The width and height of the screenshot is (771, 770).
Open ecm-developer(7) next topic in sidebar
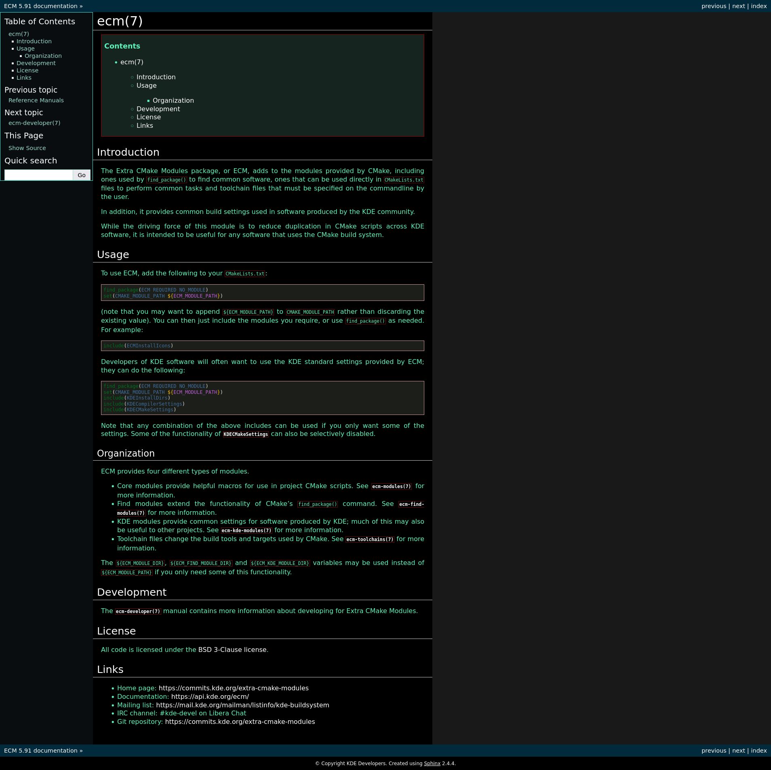click(34, 123)
